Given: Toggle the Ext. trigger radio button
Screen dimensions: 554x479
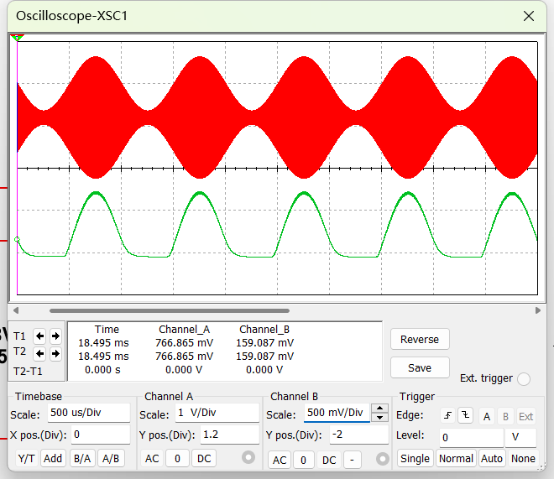Looking at the screenshot, I should point(524,378).
